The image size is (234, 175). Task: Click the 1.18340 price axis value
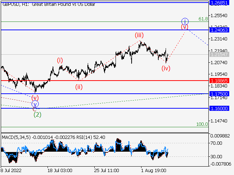click(219, 86)
